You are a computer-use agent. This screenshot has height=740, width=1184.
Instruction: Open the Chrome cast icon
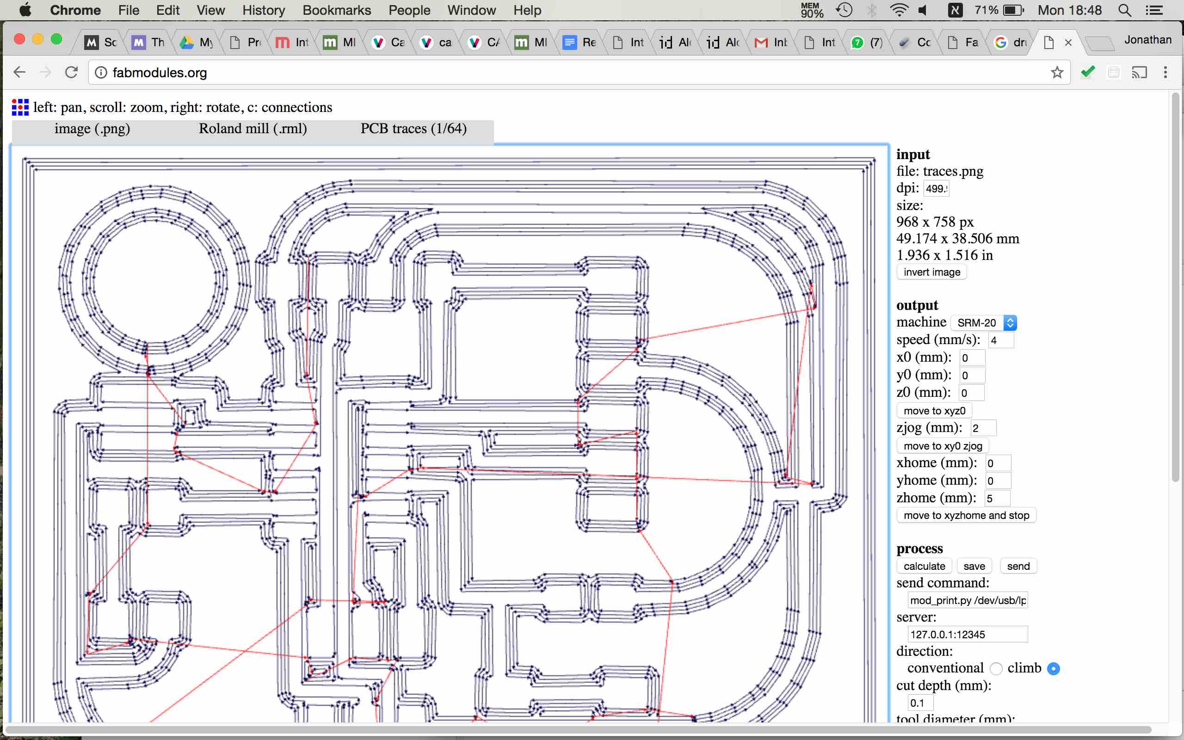pos(1140,73)
